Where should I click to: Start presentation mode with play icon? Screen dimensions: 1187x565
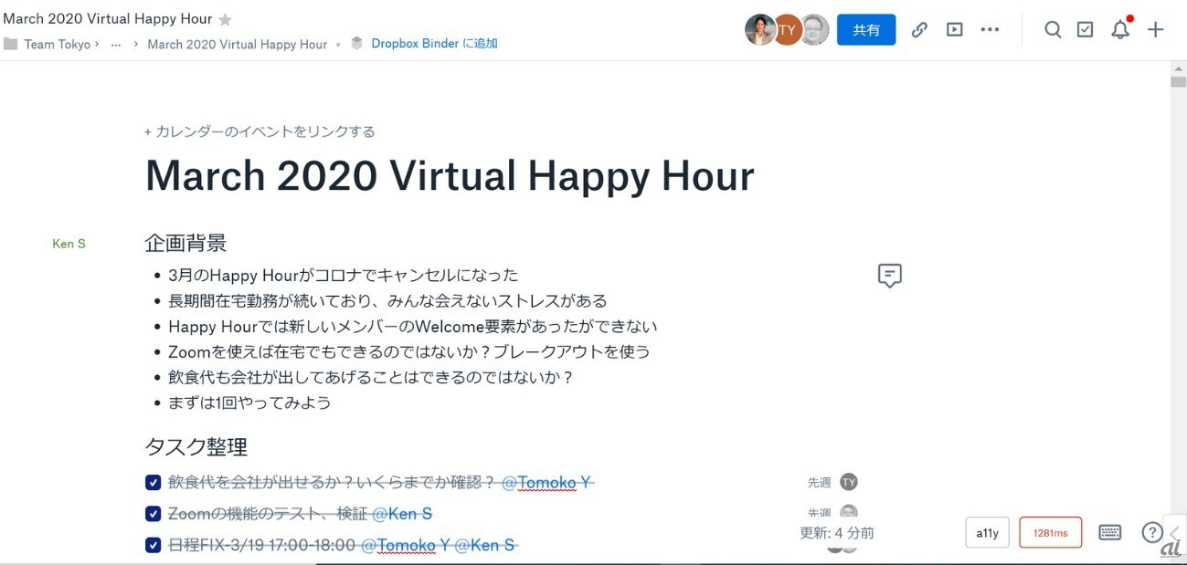[955, 30]
